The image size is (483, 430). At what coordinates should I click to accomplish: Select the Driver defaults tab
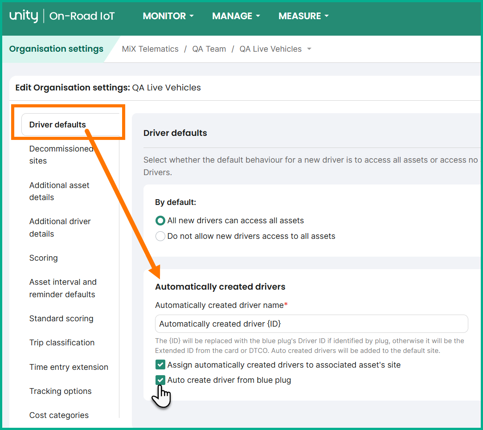coord(57,125)
